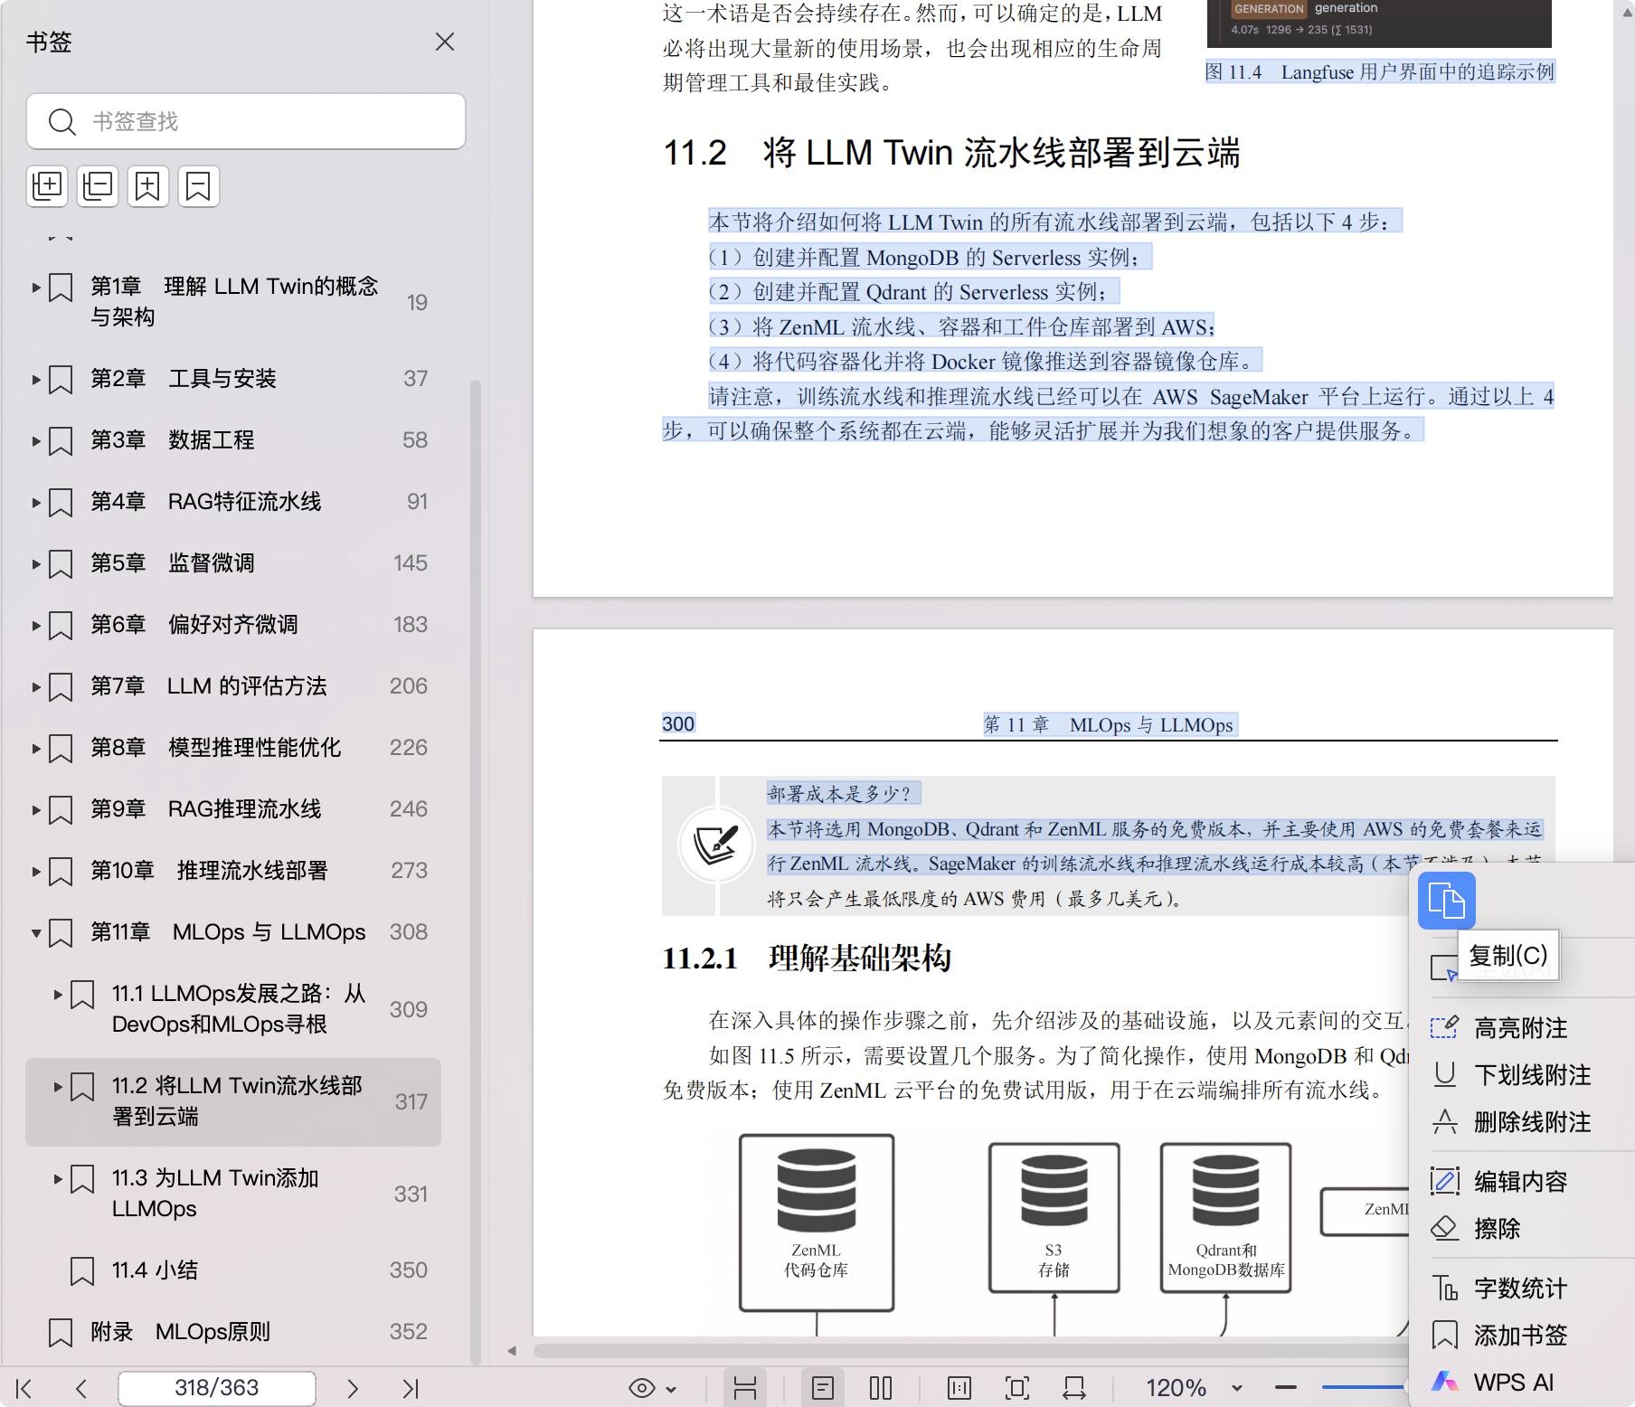The image size is (1635, 1407).
Task: Add bookmark icon in panel toolbar
Action: pyautogui.click(x=148, y=186)
